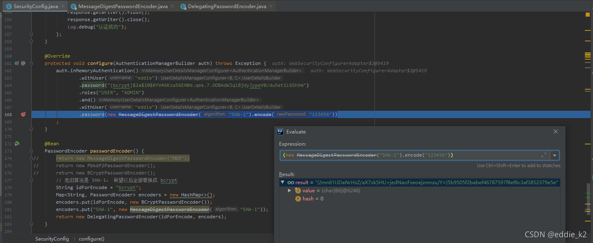The width and height of the screenshot is (593, 243).
Task: Collapse passwordEncoder method fold on line 173
Action: click(31, 151)
